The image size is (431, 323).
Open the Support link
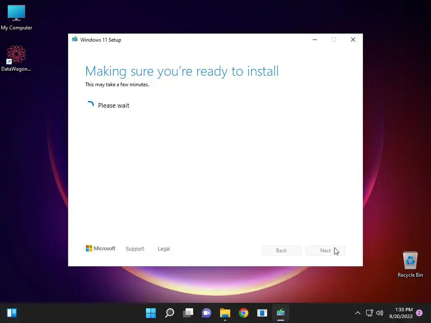coord(135,249)
